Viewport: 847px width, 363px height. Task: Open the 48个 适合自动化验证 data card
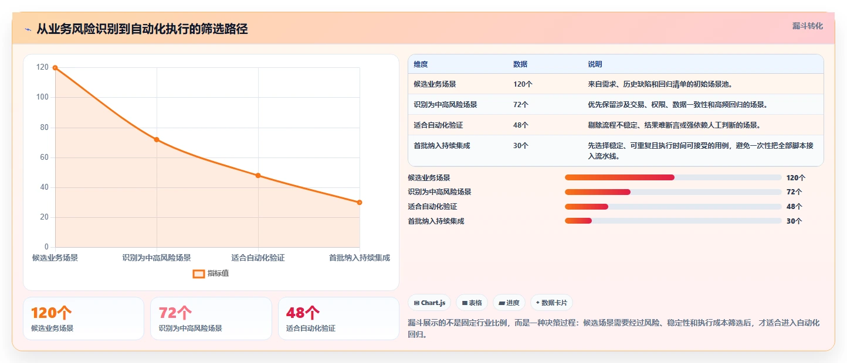(x=338, y=319)
